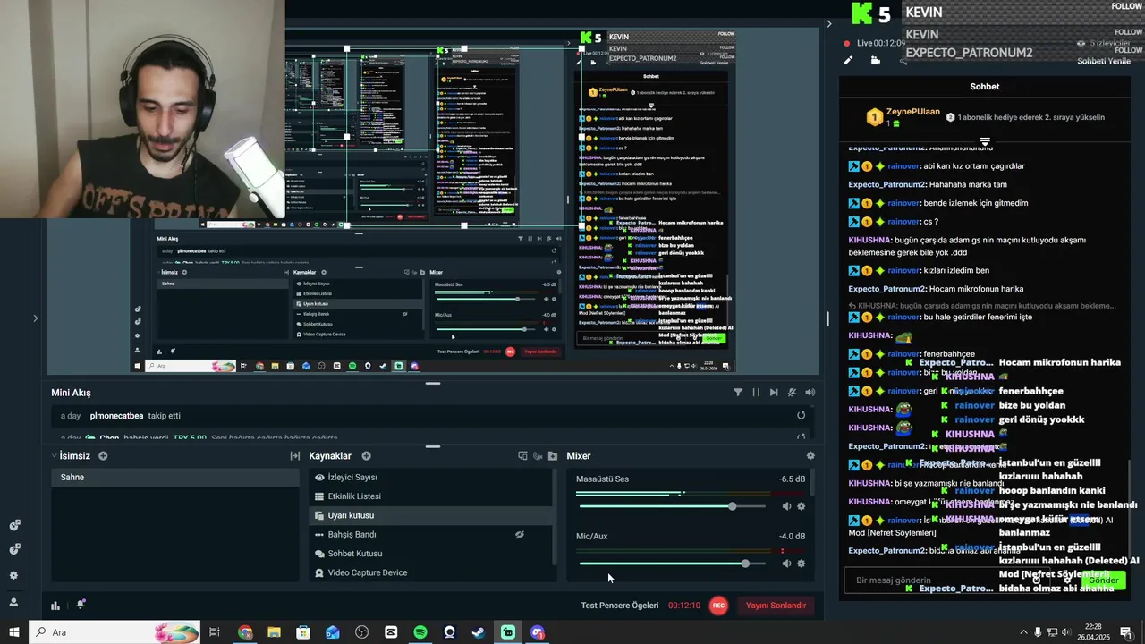Toggle alert volume speaker in Mini Akış
Image resolution: width=1145 pixels, height=644 pixels.
point(810,392)
